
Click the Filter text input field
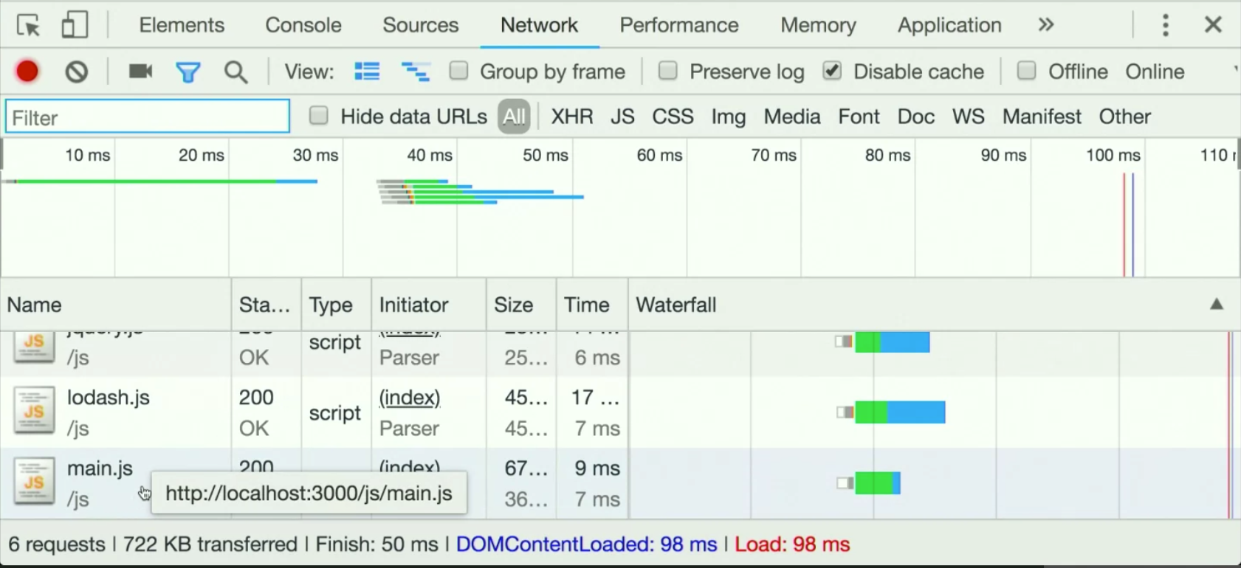click(x=148, y=117)
